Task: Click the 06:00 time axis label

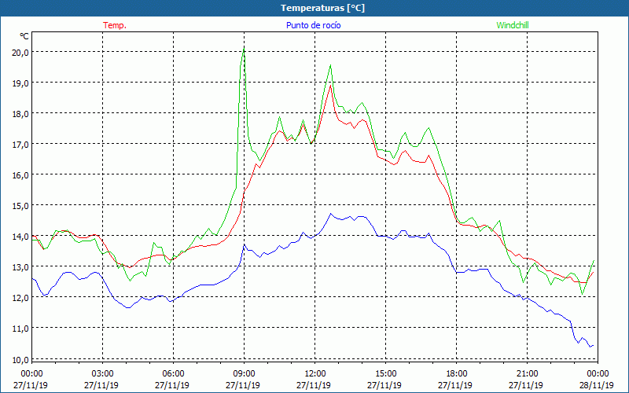Action: point(173,374)
